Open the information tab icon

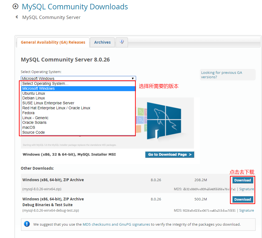(x=122, y=42)
